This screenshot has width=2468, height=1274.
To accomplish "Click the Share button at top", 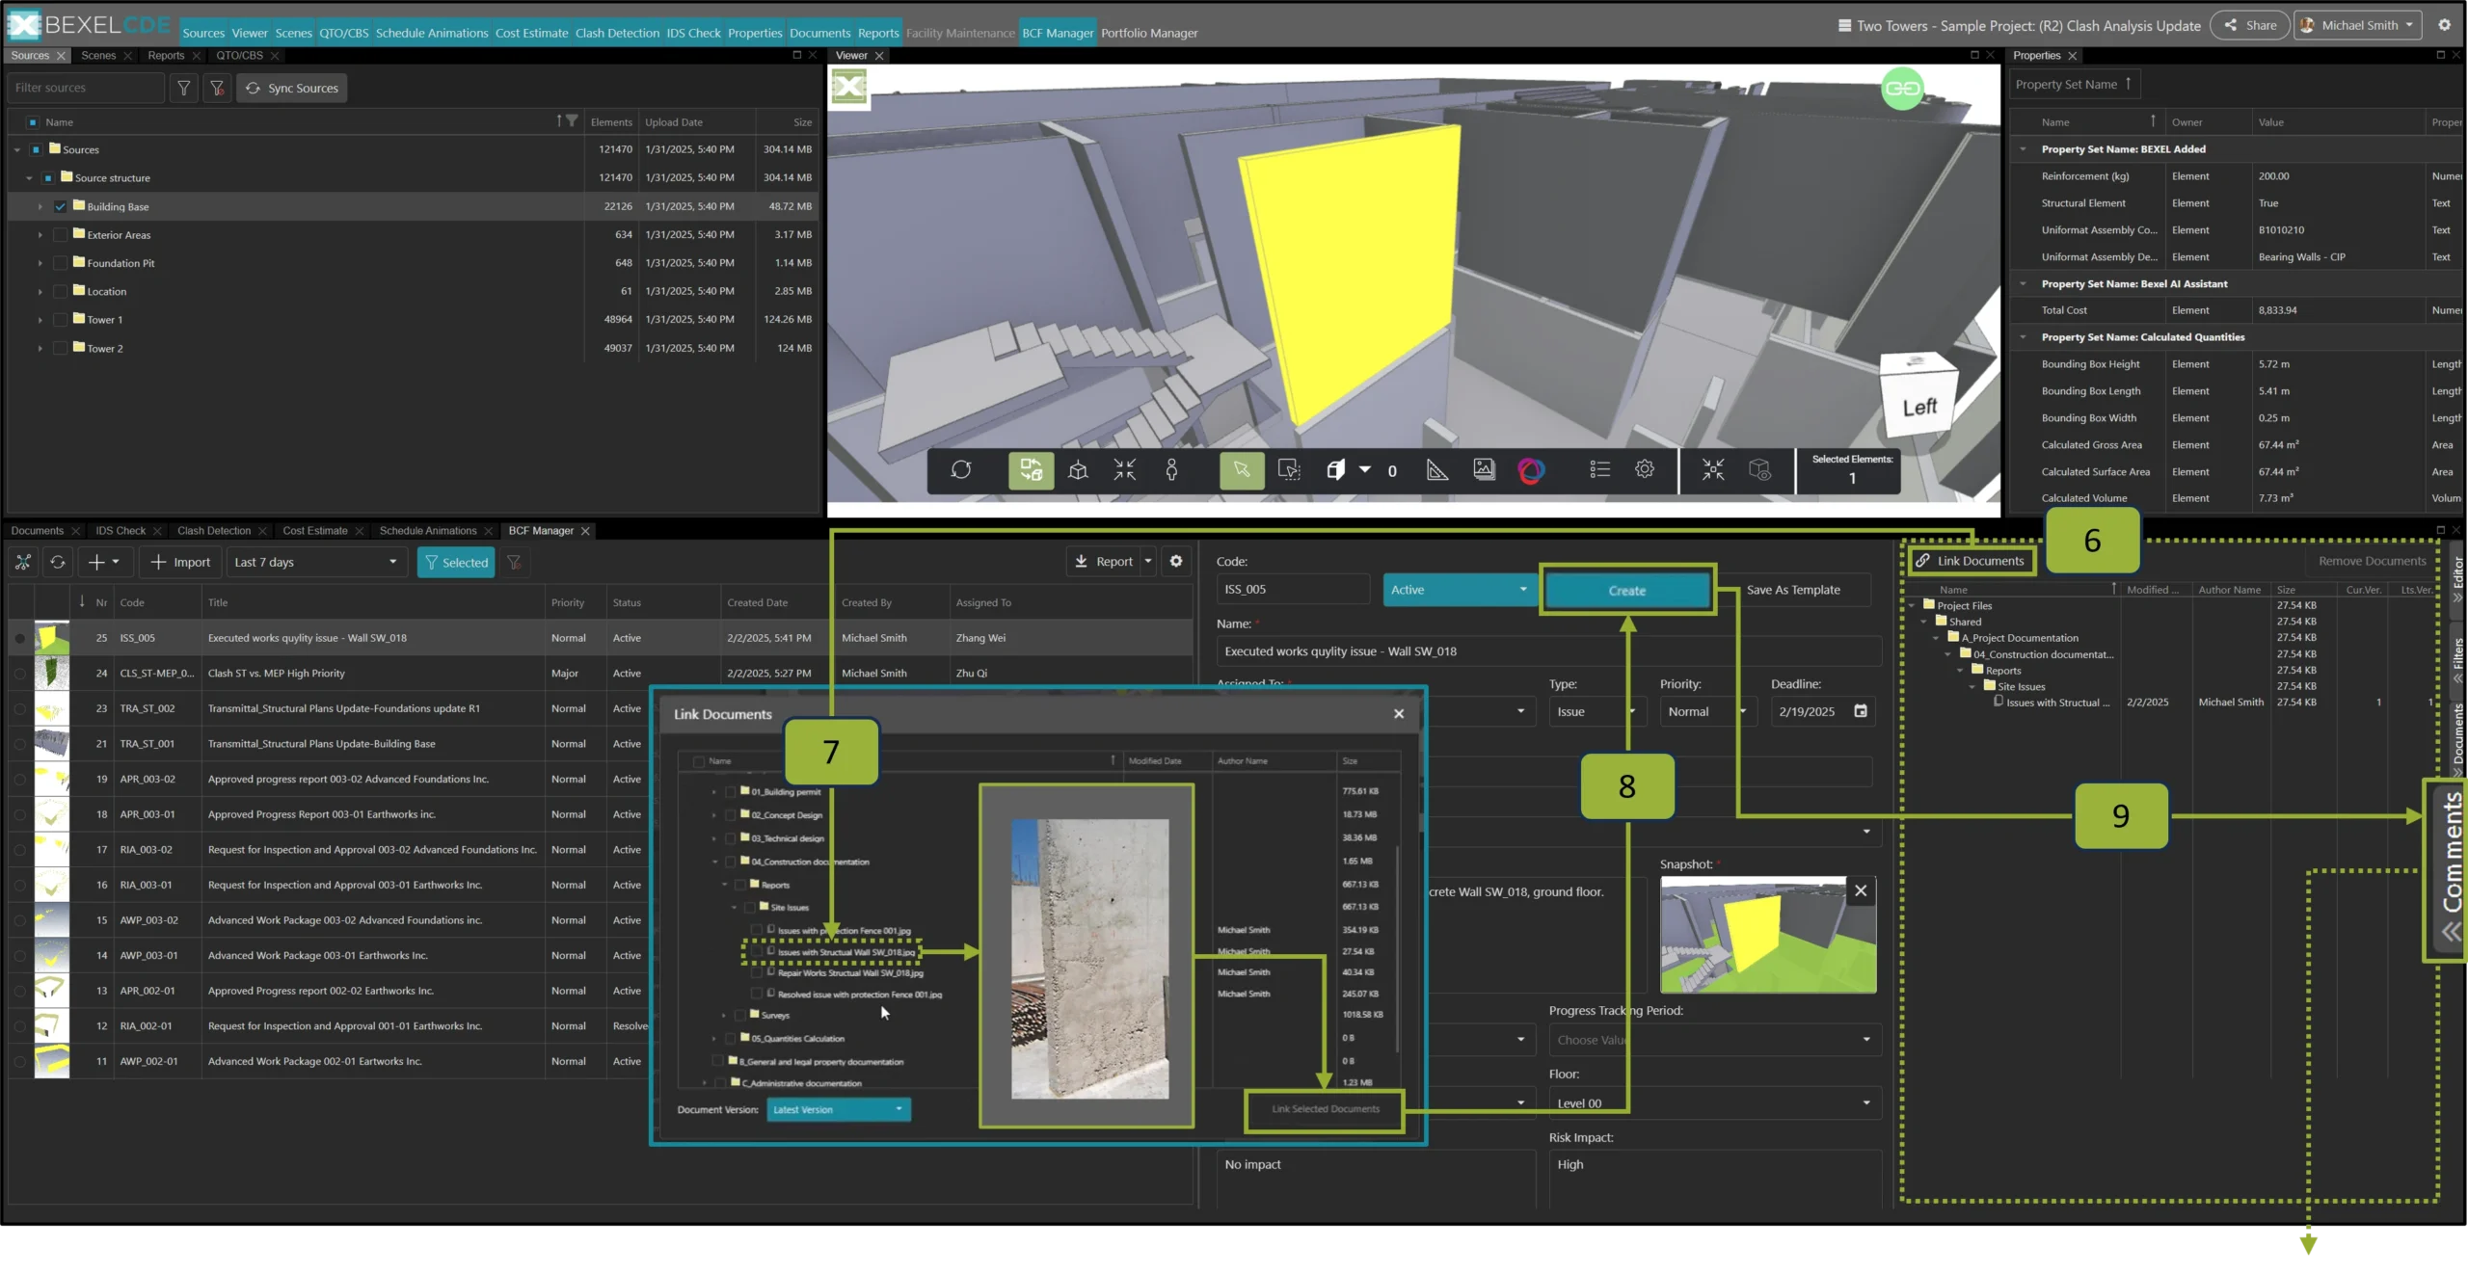I will coord(2250,25).
